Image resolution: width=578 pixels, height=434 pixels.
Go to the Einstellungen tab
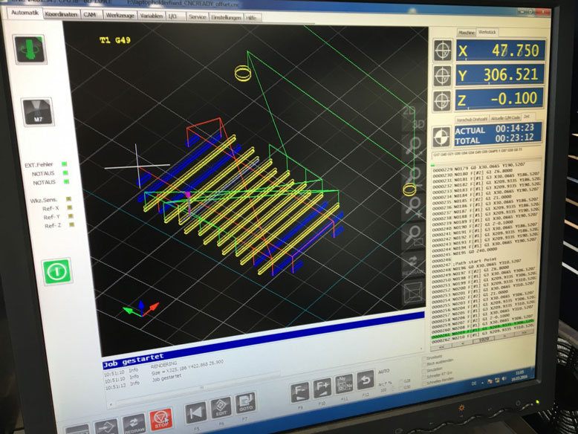pos(226,17)
